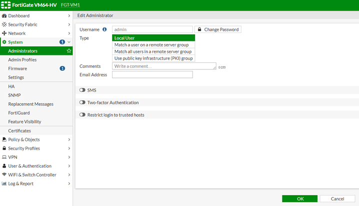Click the Change Password button
The image size is (359, 206).
pyautogui.click(x=217, y=29)
